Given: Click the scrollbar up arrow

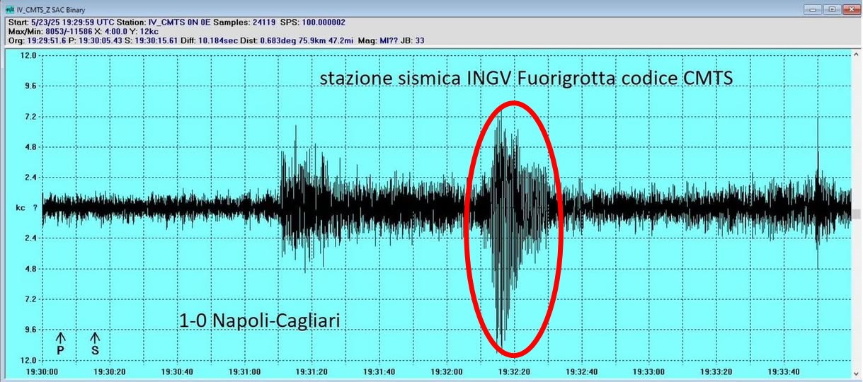Looking at the screenshot, I should (x=857, y=54).
